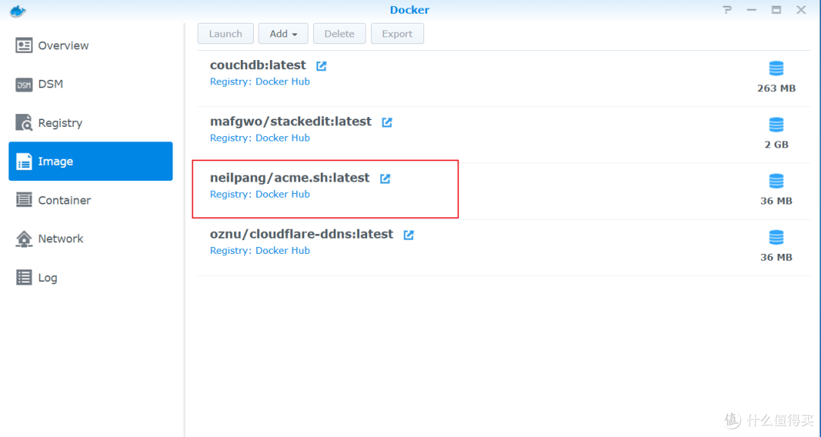
Task: Select the Image tab
Action: click(90, 161)
